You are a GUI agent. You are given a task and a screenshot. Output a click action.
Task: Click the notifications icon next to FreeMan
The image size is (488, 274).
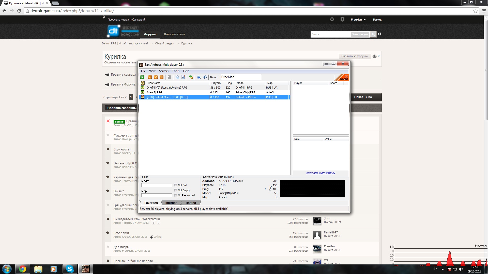coord(342,19)
